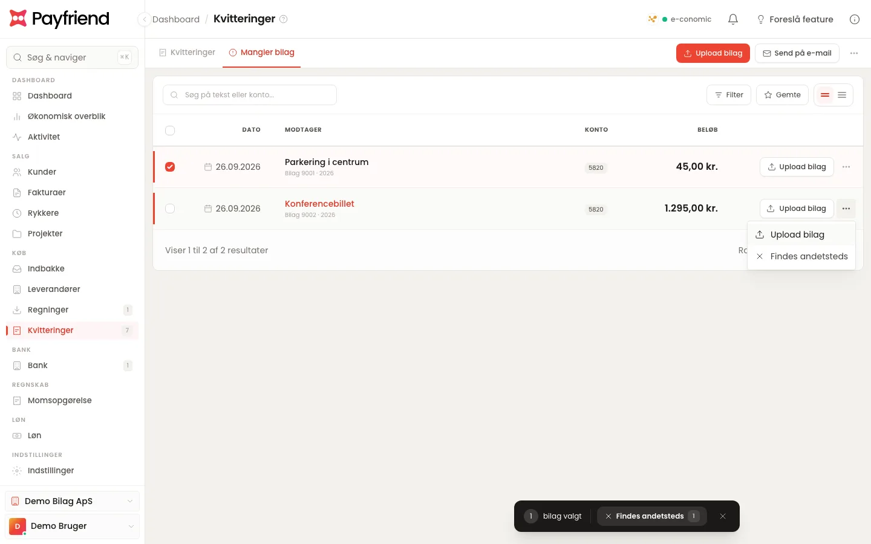The image size is (871, 544).
Task: Uncheck the Parkering i centrum row
Action: (x=170, y=167)
